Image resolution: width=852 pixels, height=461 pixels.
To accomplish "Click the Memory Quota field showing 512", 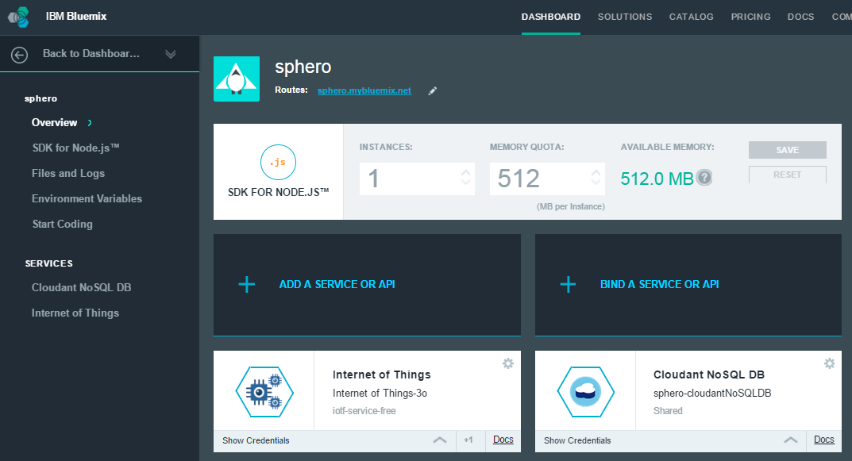I will point(547,179).
